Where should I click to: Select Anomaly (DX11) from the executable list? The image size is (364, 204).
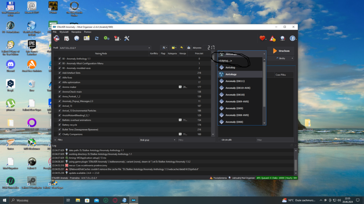click(x=235, y=81)
